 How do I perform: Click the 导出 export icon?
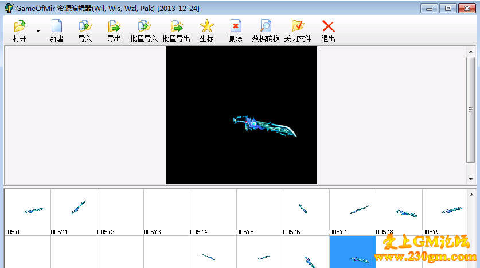pyautogui.click(x=114, y=30)
